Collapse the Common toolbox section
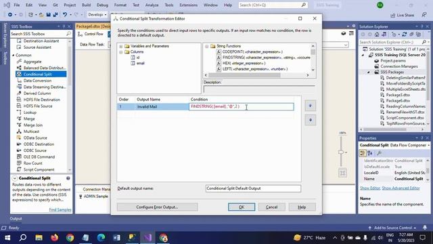The width and height of the screenshot is (433, 244). 14,56
